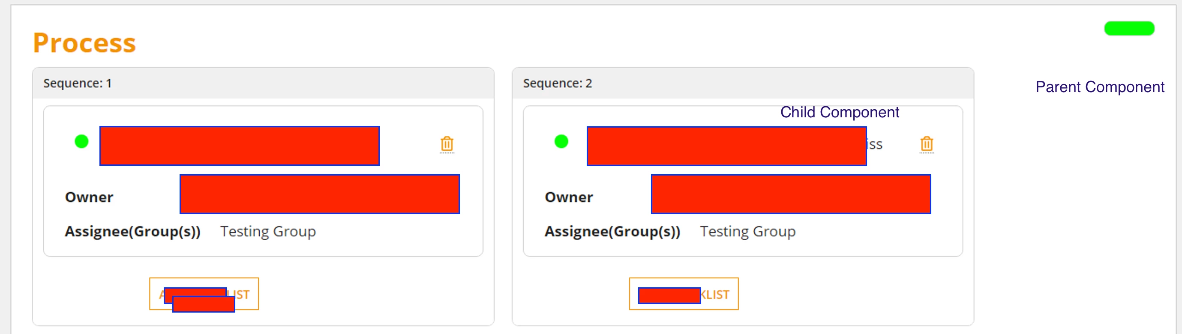Click redacted title in Sequence 1 card

coord(240,146)
